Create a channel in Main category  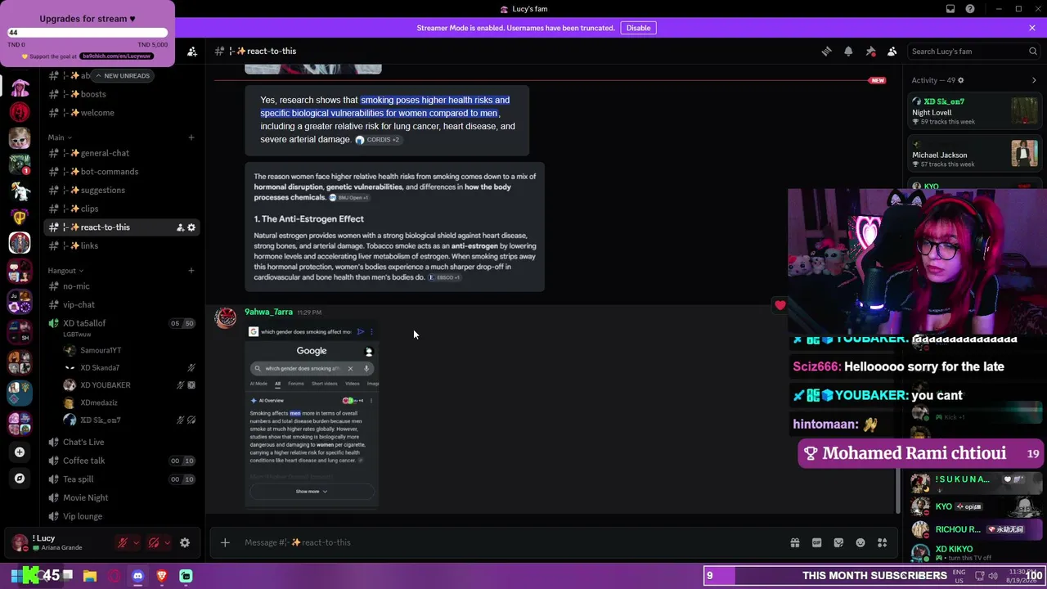pyautogui.click(x=191, y=137)
